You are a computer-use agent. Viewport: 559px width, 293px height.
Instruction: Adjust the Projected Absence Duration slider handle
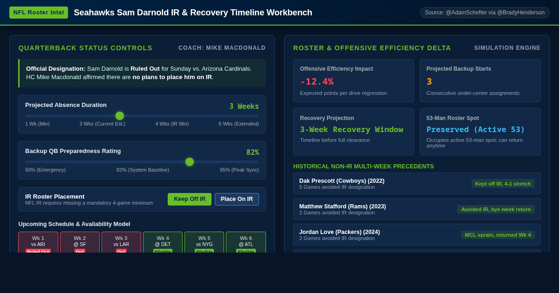click(120, 116)
